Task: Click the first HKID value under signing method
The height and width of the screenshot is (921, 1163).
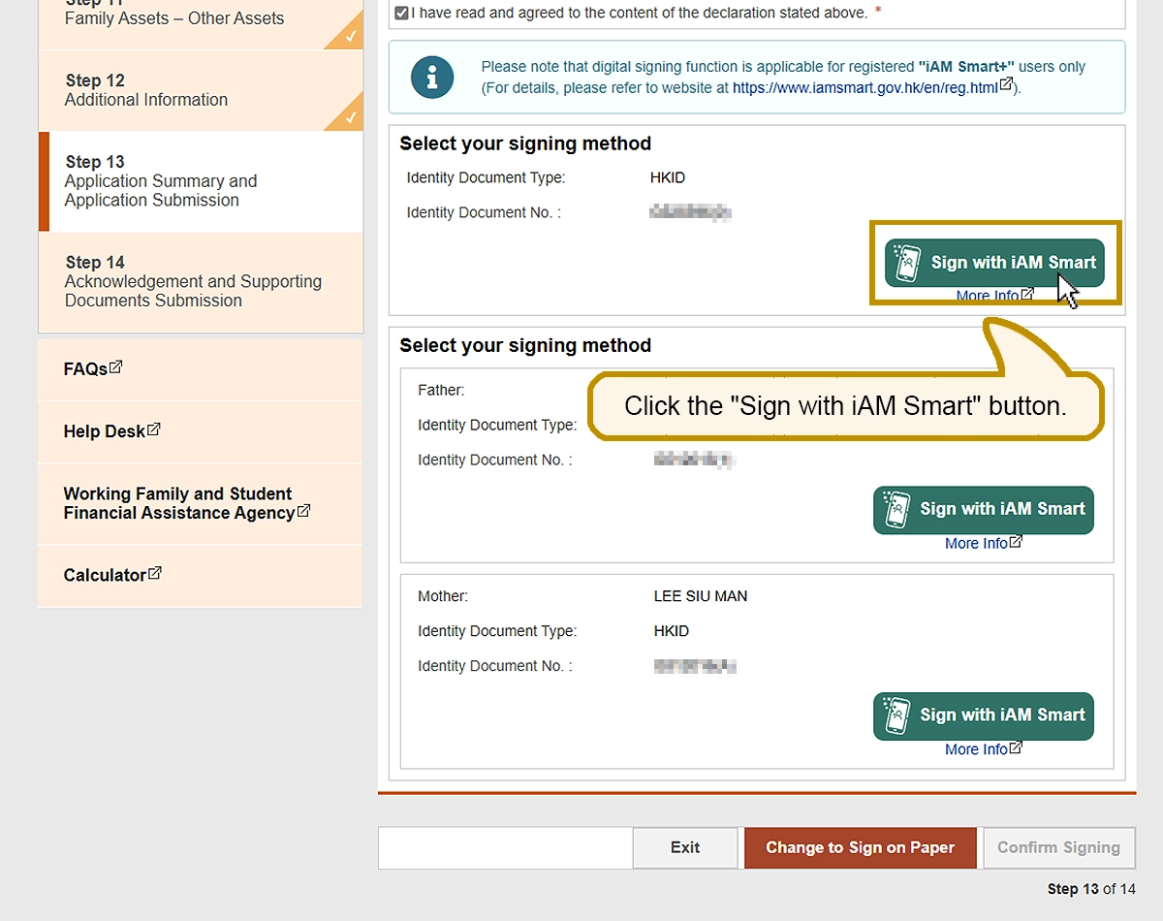Action: click(668, 177)
